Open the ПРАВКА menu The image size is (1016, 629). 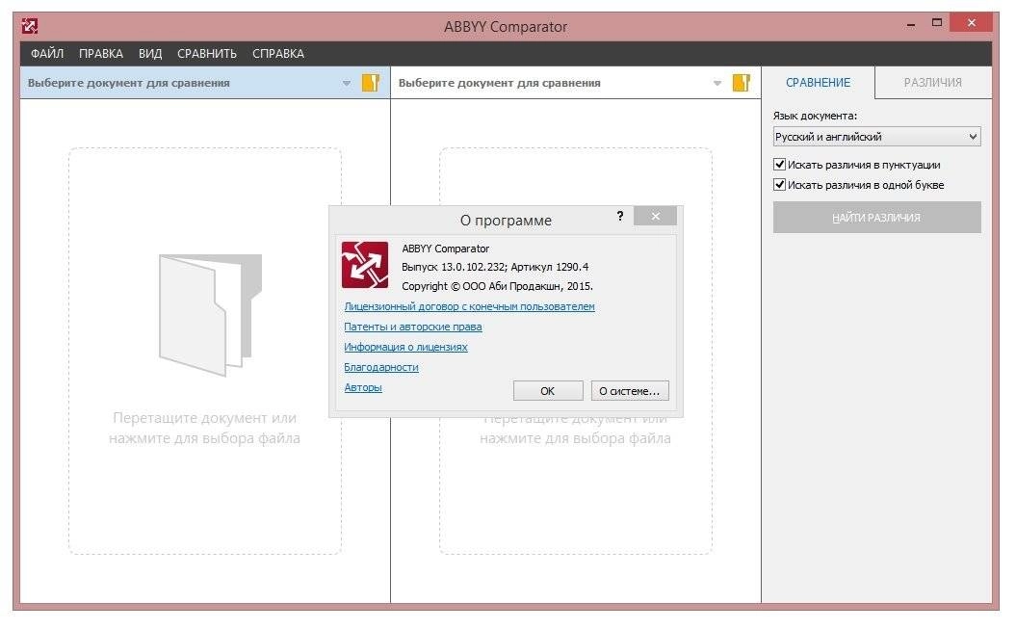click(101, 54)
